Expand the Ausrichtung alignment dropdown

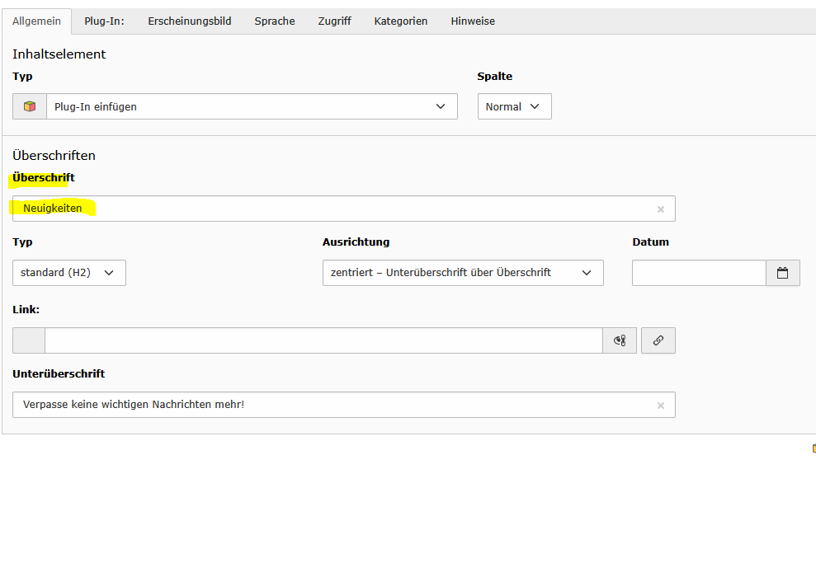click(462, 273)
